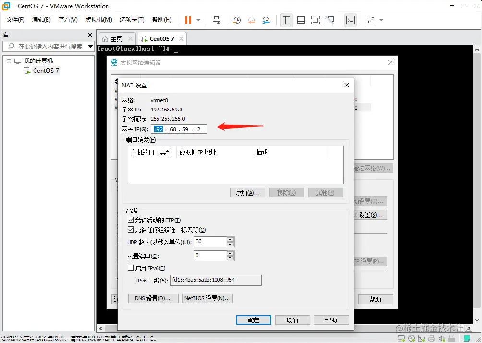
Task: Increase the 配置端口 value with the up arrow
Action: 230,253
